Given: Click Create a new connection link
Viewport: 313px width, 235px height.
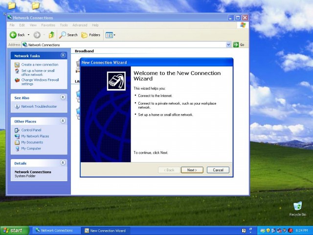Looking at the screenshot, I should (40, 65).
